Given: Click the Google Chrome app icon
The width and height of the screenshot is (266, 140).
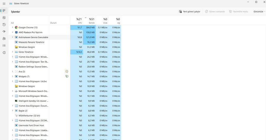Looking at the screenshot, I should [x=16, y=27].
